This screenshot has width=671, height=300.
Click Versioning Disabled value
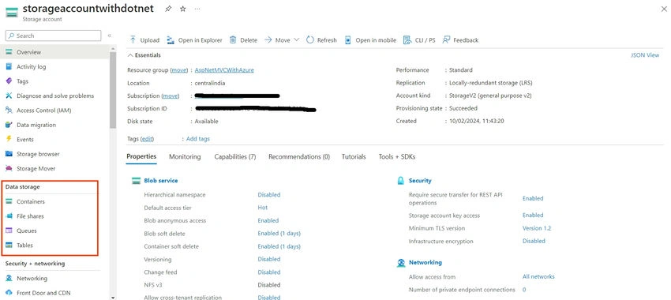(269, 259)
